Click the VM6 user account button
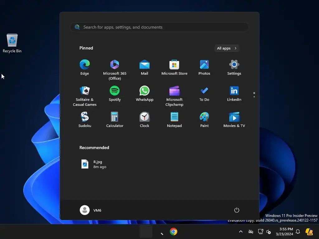This screenshot has height=239, width=319. (x=91, y=210)
